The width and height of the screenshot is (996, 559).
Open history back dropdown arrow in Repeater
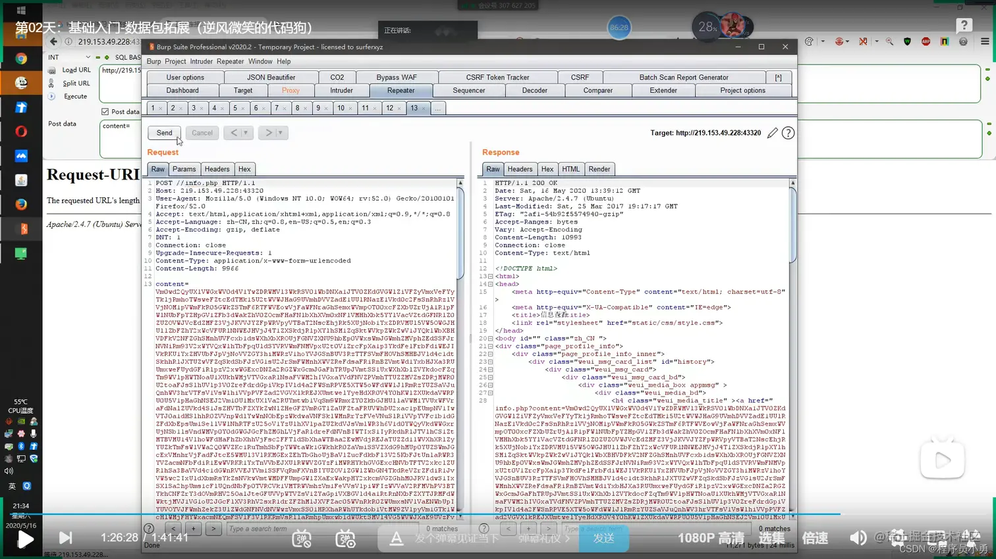coord(246,133)
